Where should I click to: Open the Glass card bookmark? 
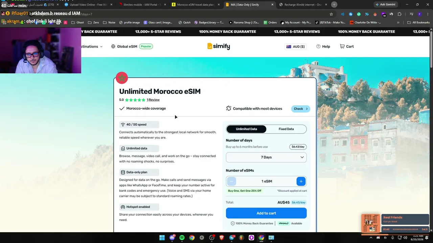click(158, 23)
